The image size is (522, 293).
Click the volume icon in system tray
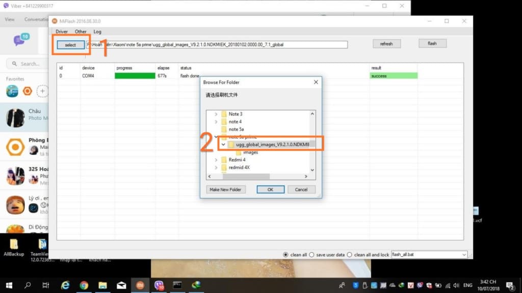point(456,285)
